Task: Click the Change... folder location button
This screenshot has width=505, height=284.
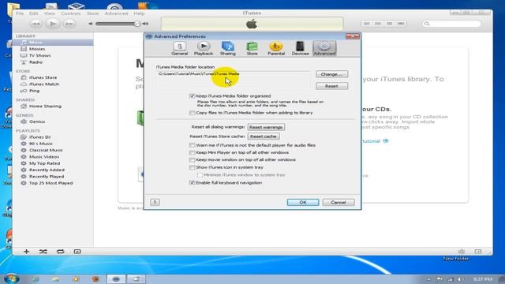Action: (x=331, y=74)
